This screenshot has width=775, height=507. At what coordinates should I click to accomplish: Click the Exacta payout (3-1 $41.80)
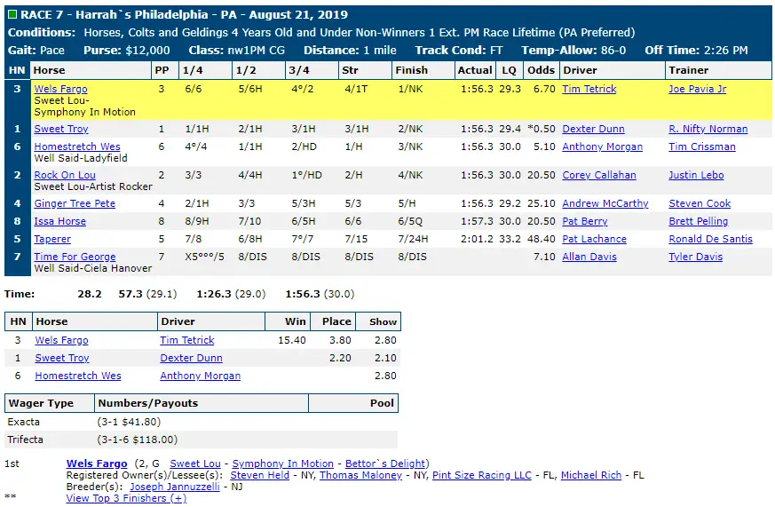129,422
